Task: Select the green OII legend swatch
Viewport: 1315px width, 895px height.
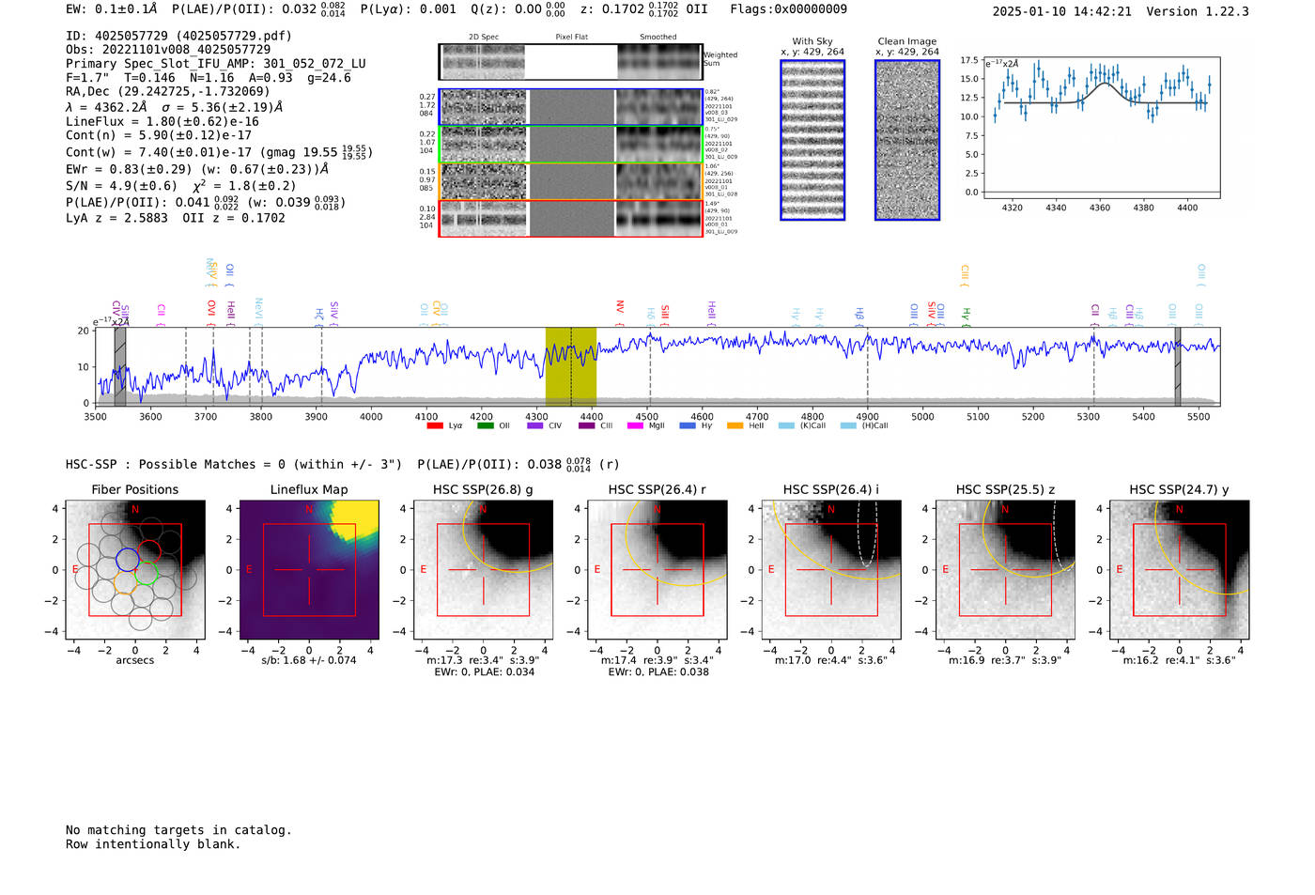Action: [x=486, y=426]
